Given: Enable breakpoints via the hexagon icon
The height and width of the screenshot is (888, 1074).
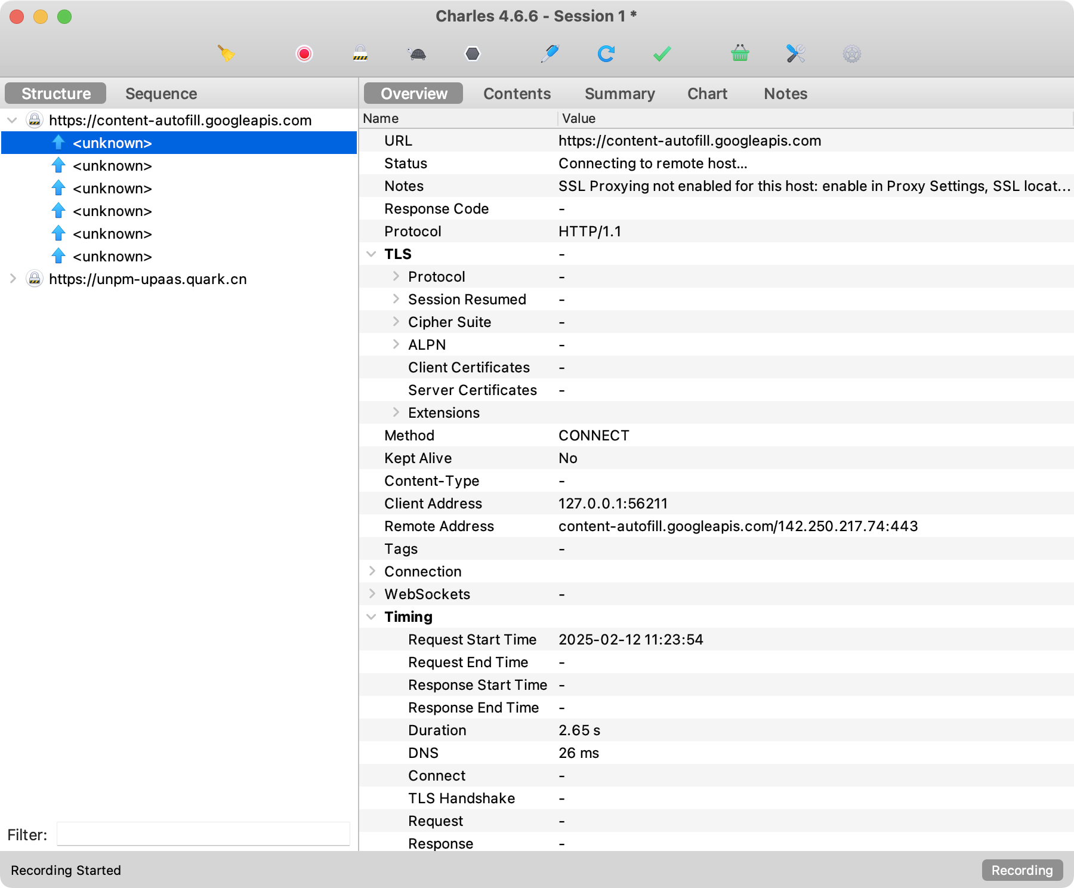Looking at the screenshot, I should point(472,54).
